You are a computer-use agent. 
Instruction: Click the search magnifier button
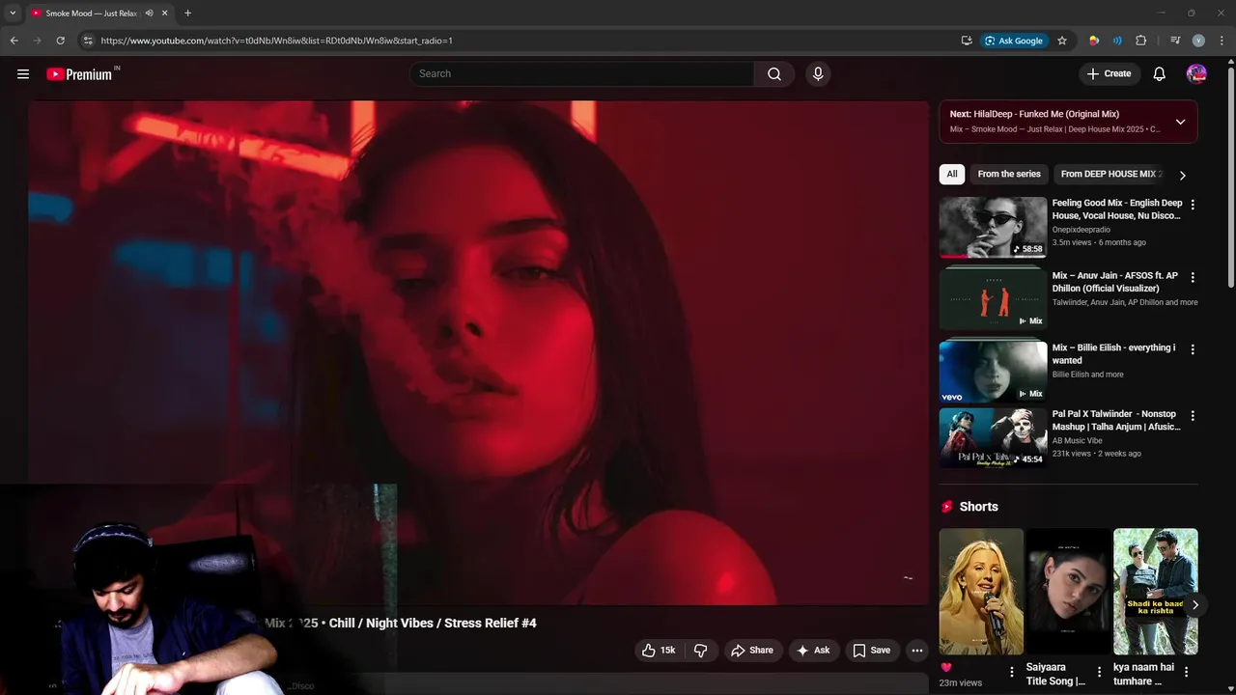[x=774, y=74]
